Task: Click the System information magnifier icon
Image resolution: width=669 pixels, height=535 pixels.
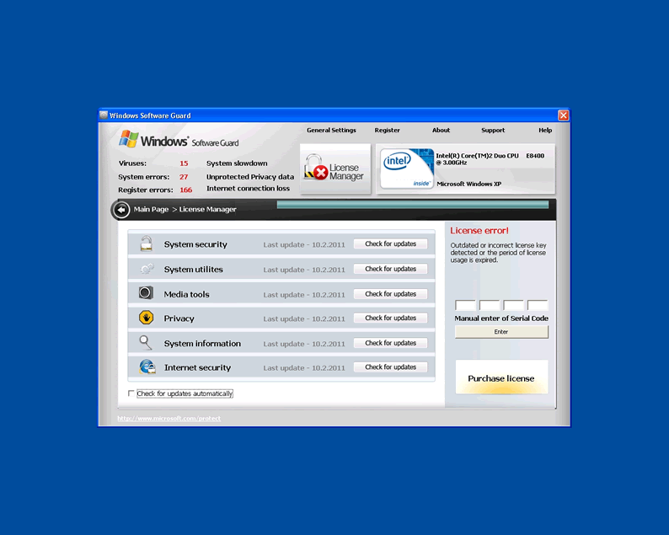Action: coord(146,343)
